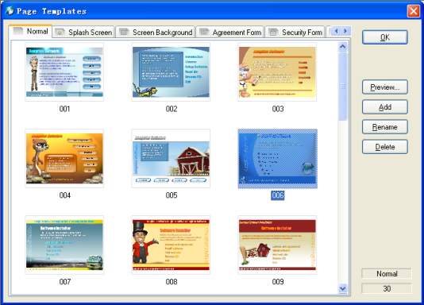Select the 005 red barn template
Viewport: 424px width, 305px height.
pyautogui.click(x=171, y=158)
